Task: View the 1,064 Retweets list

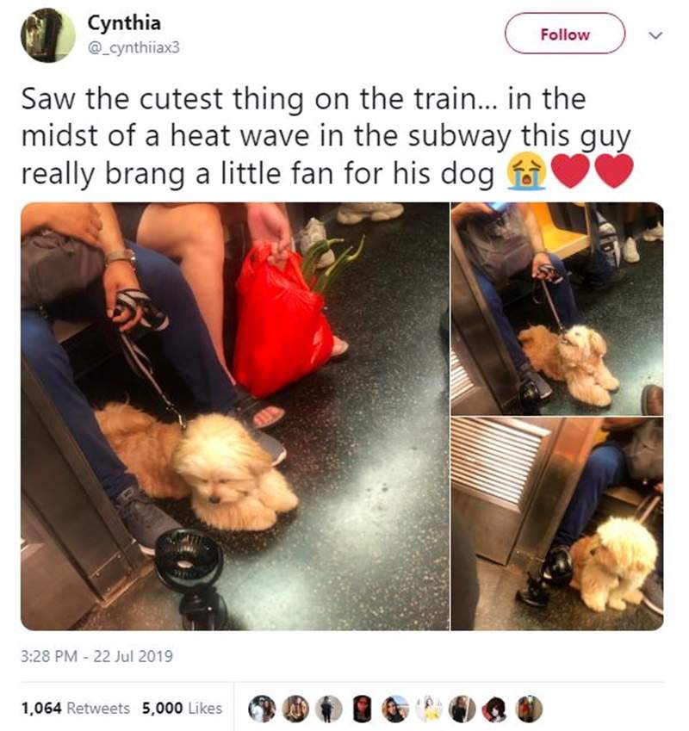Action: click(76, 708)
